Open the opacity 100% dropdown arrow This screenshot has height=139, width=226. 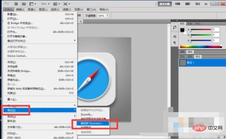tap(108, 16)
